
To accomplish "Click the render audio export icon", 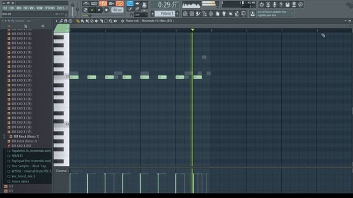I will coord(294,4).
